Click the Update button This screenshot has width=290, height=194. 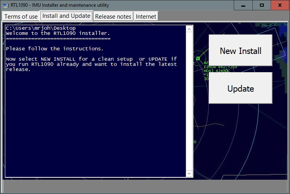click(240, 88)
